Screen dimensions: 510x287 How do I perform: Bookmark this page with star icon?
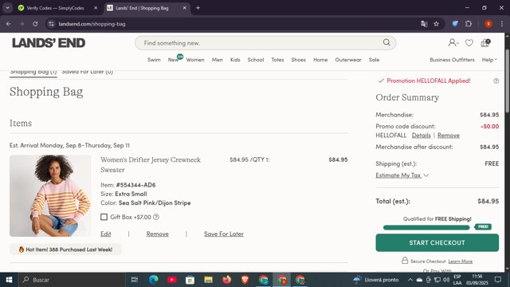(436, 24)
